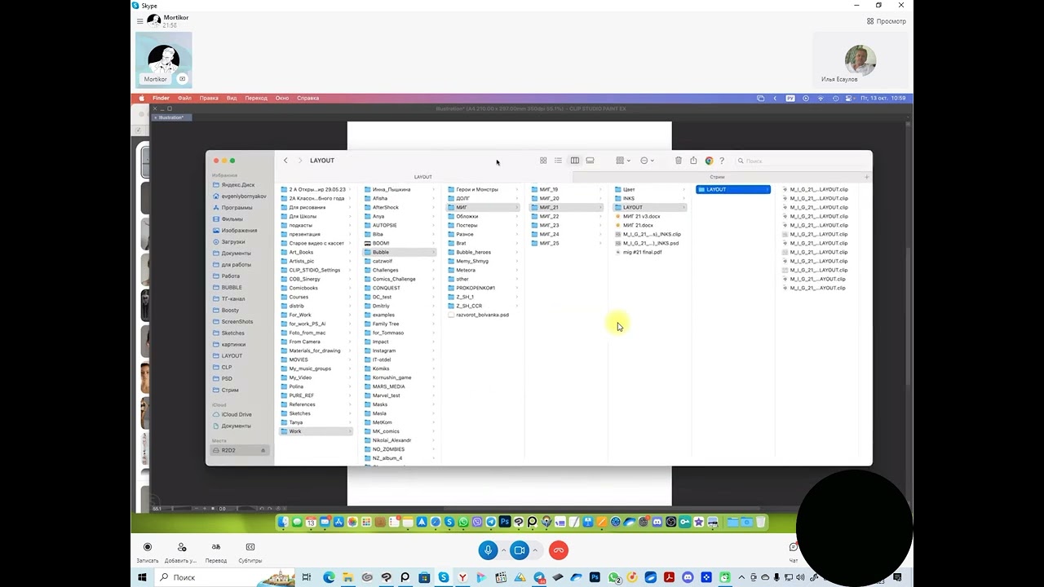Viewport: 1044px width, 587px height.
Task: Open the Правка menu in macOS menu bar
Action: (x=209, y=98)
